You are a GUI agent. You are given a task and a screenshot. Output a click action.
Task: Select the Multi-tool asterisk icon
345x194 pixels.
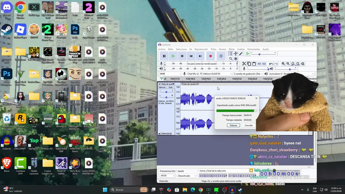coord(236,58)
